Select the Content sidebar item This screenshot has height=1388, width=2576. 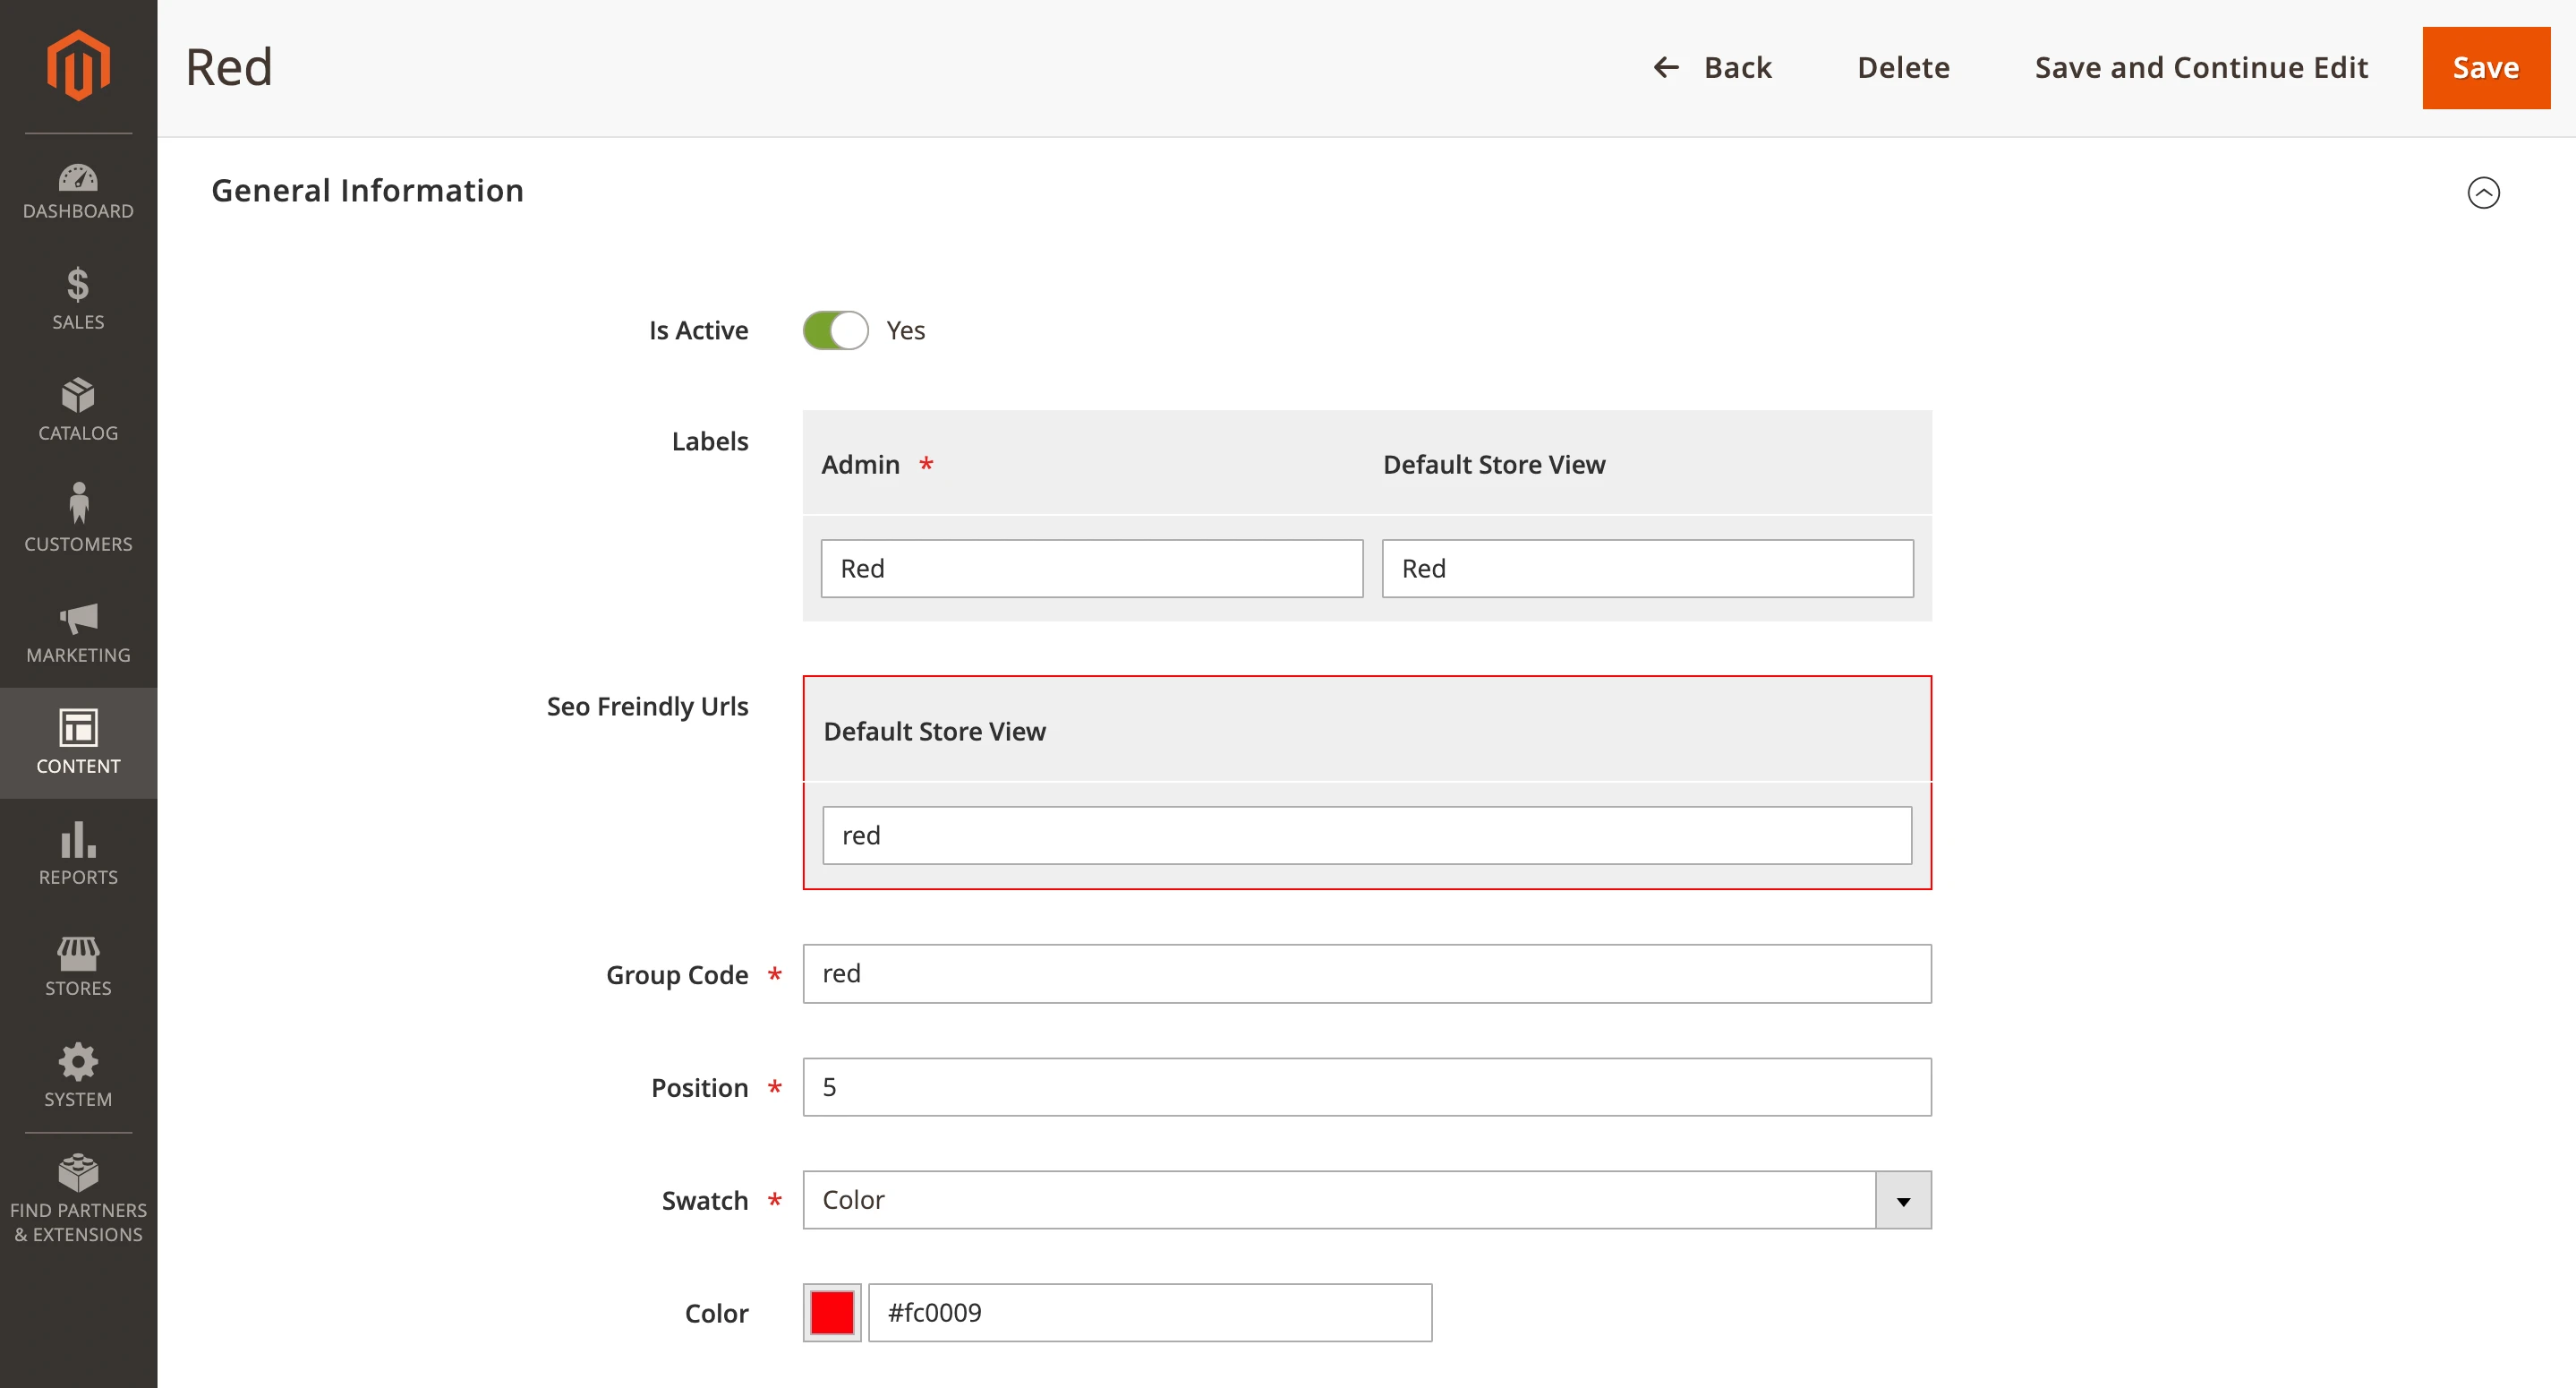pyautogui.click(x=78, y=742)
